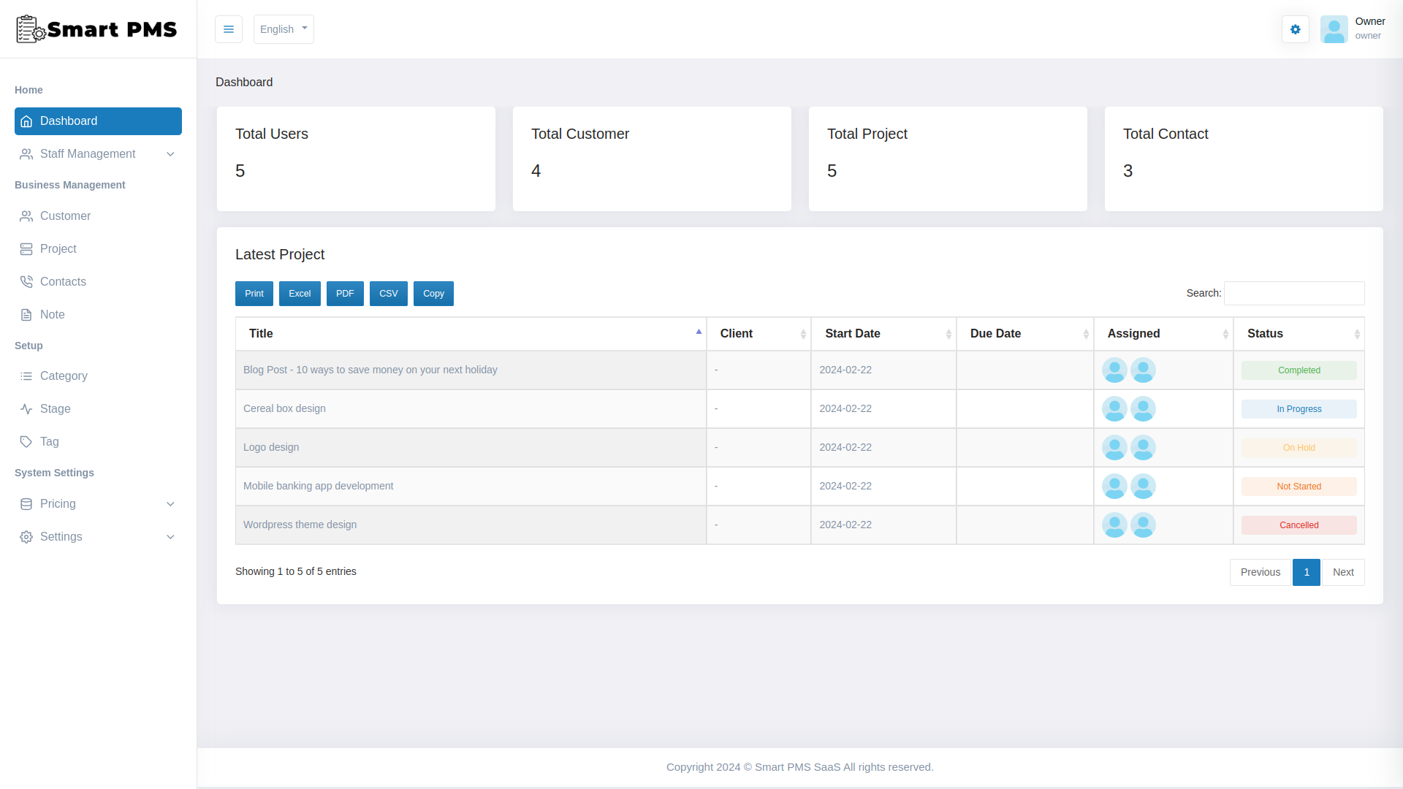
Task: Open Note via its document icon
Action: [26, 314]
